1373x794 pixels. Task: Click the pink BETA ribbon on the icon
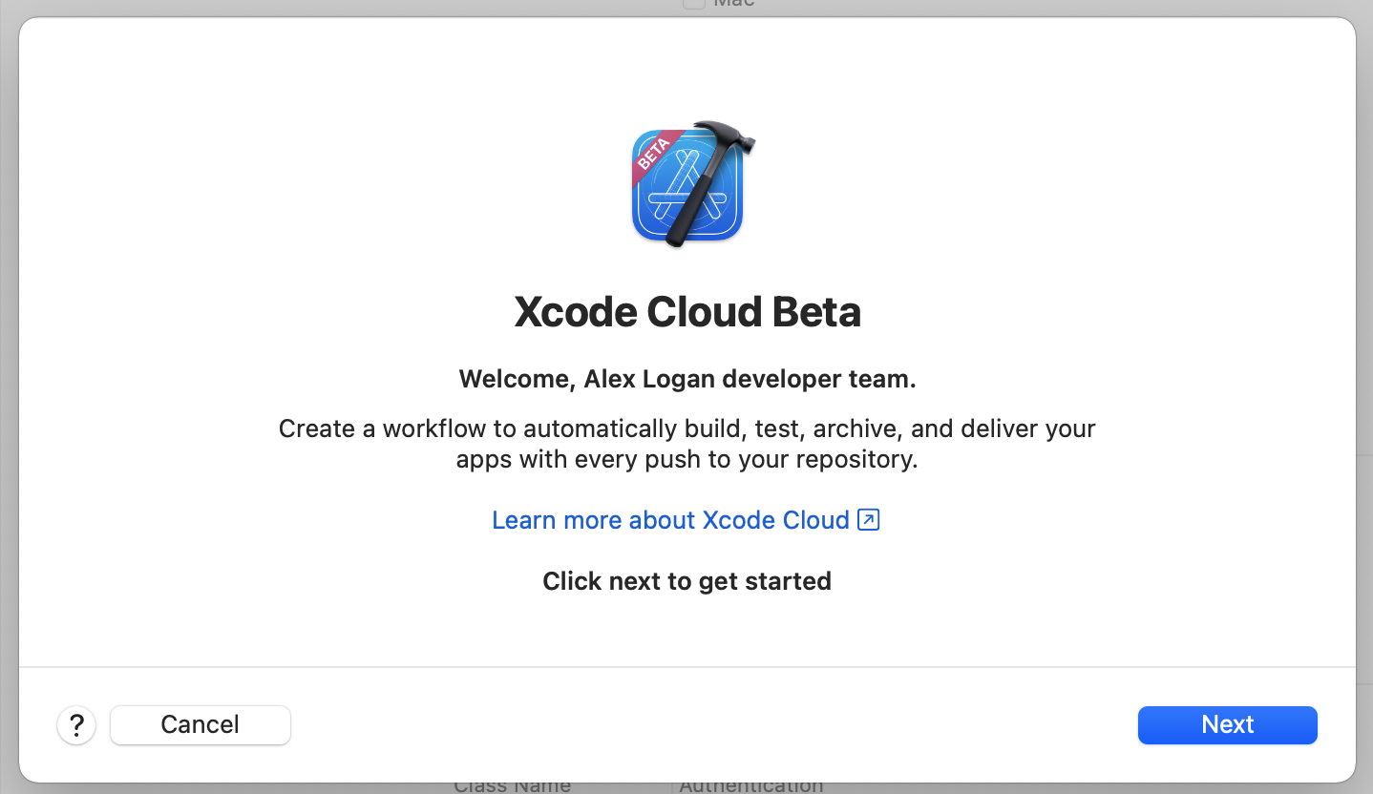pos(655,156)
